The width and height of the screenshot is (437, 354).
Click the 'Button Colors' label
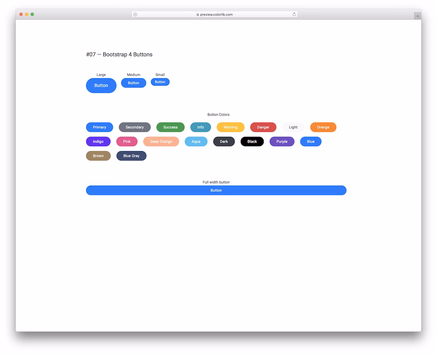tap(219, 114)
